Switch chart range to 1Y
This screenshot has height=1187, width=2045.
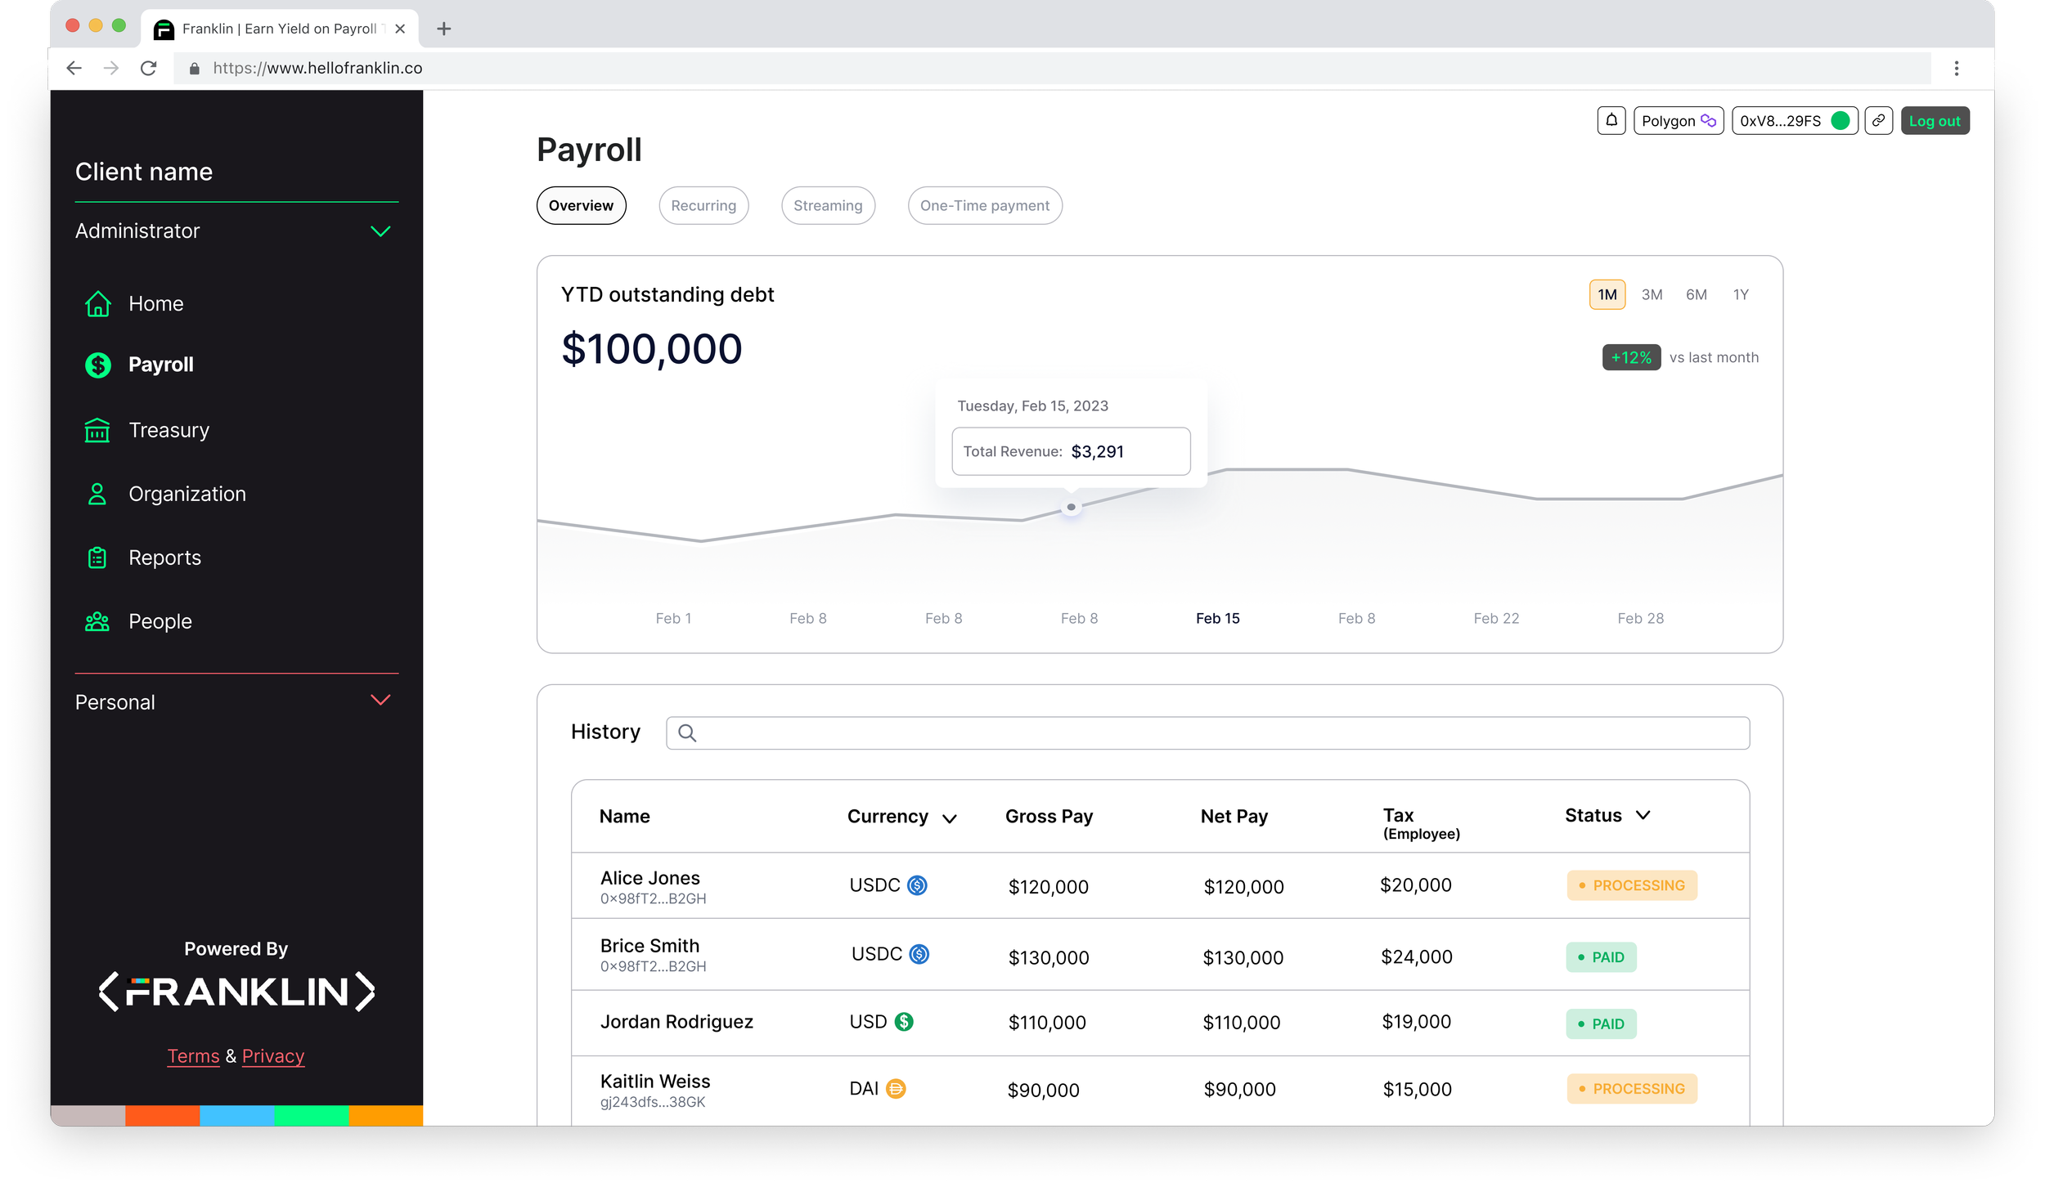point(1740,294)
